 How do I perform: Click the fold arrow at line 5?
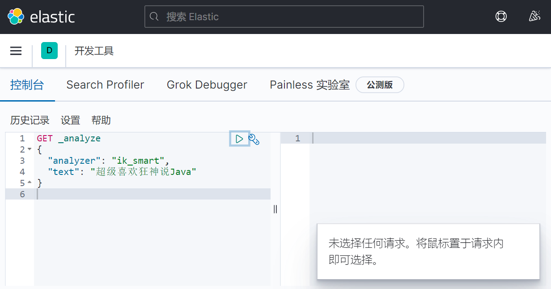(x=30, y=183)
